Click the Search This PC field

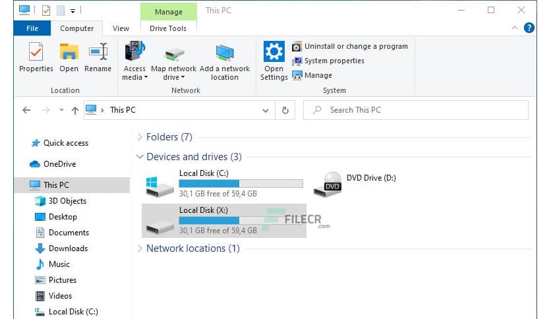pos(416,110)
